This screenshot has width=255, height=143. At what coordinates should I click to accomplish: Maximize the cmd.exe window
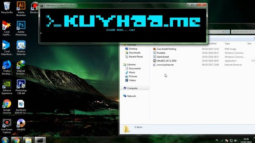[x=195, y=5]
